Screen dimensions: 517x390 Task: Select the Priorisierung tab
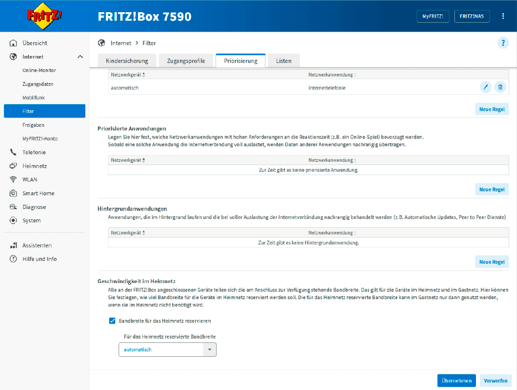click(x=240, y=60)
